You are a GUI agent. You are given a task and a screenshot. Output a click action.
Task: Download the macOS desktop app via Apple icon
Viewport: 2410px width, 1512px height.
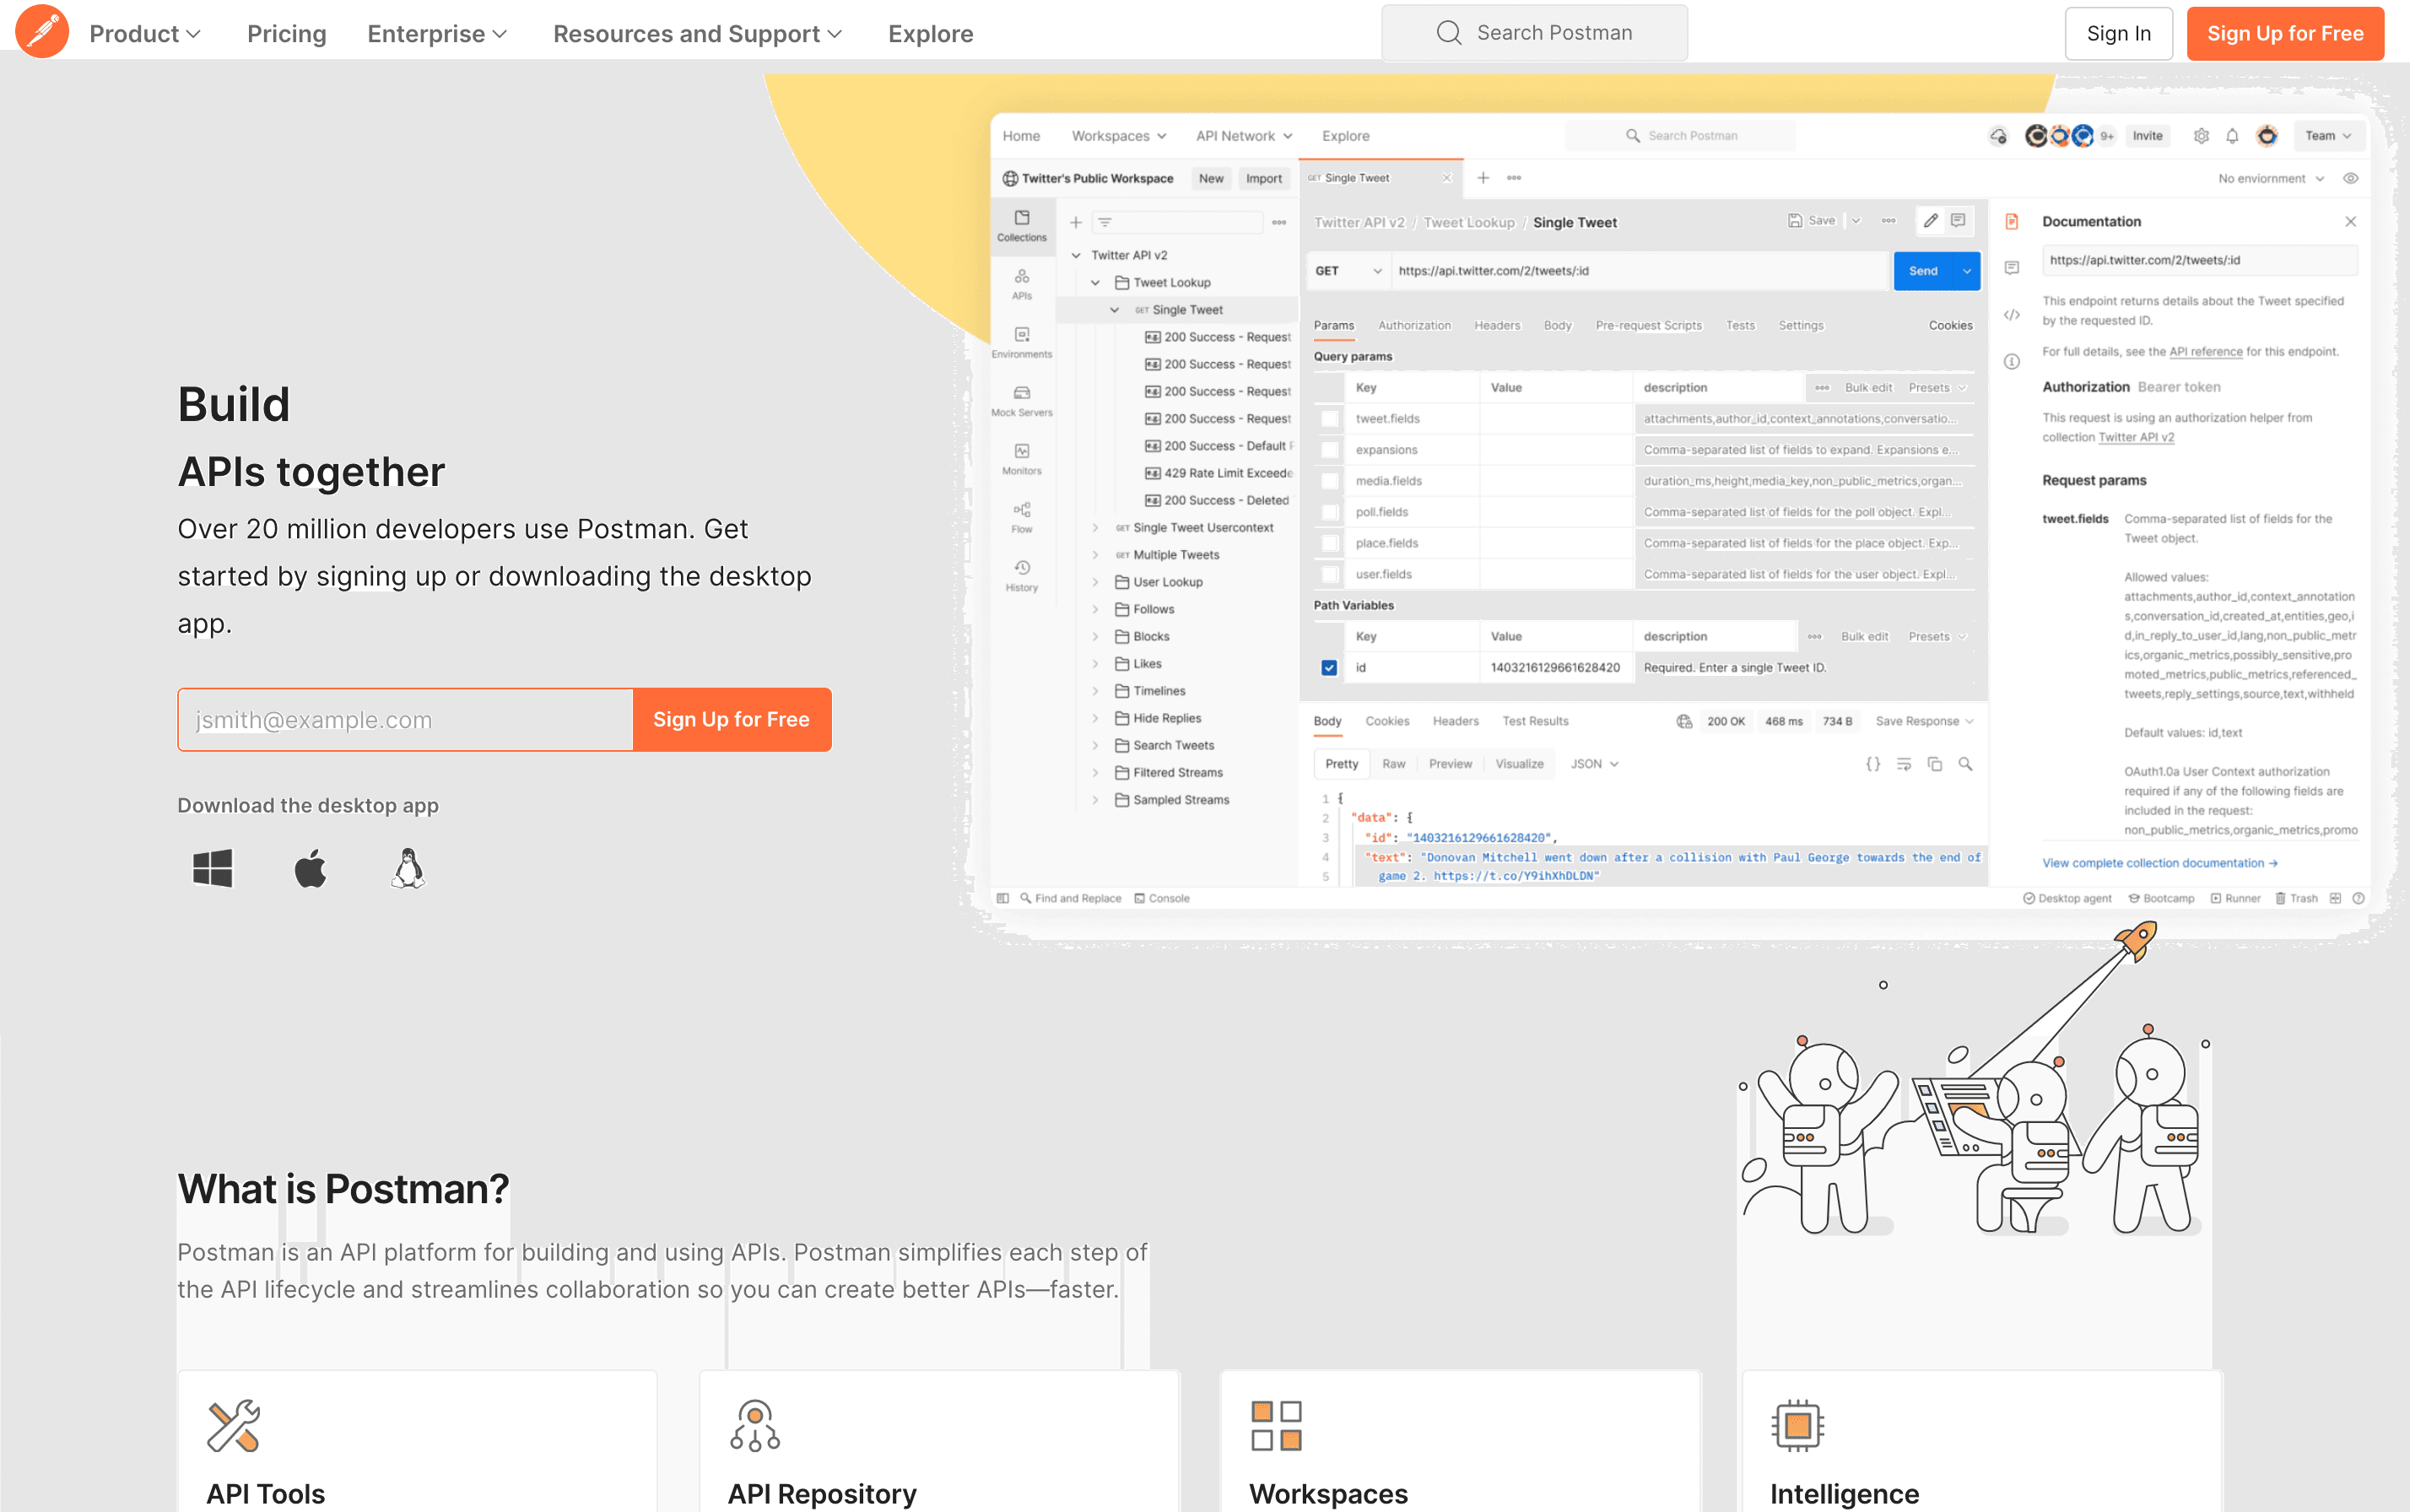311,868
